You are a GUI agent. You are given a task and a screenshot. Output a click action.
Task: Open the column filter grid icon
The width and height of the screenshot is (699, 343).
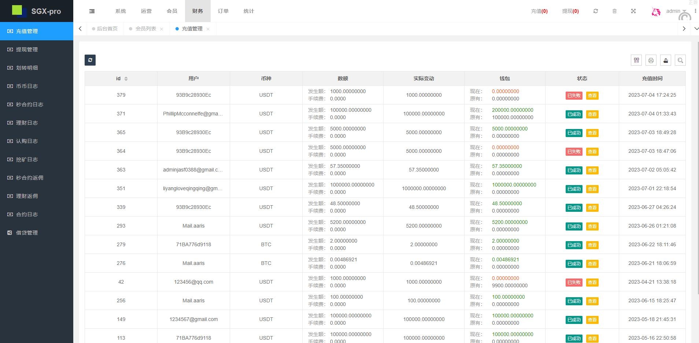point(636,60)
